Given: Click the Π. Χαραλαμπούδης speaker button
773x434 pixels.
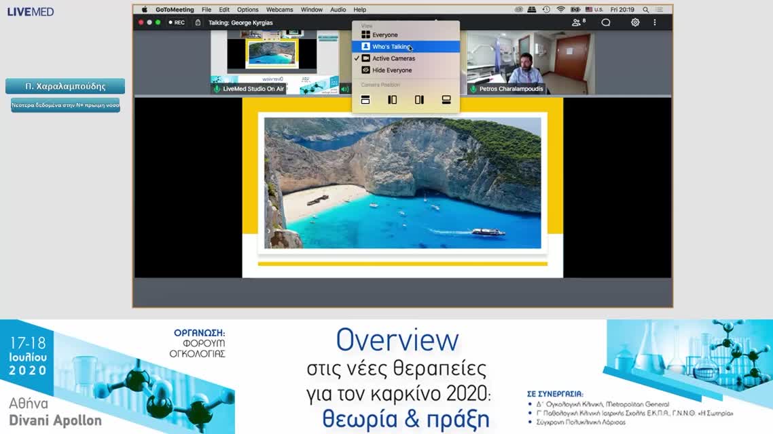Looking at the screenshot, I should click(65, 86).
